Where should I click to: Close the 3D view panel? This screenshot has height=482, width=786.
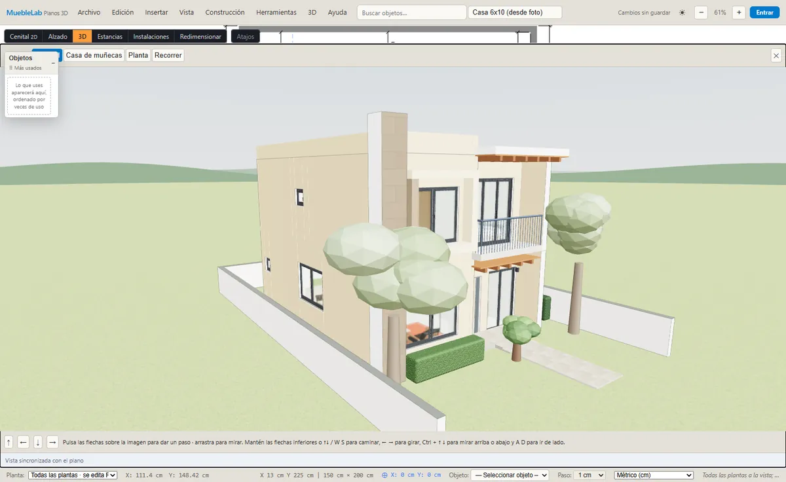click(x=776, y=56)
